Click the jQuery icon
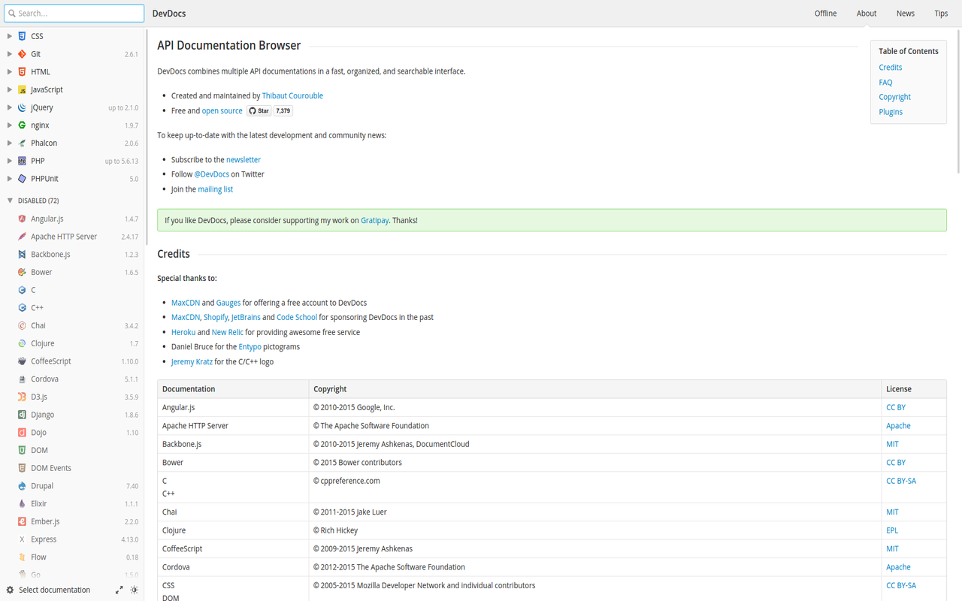 pyautogui.click(x=22, y=107)
